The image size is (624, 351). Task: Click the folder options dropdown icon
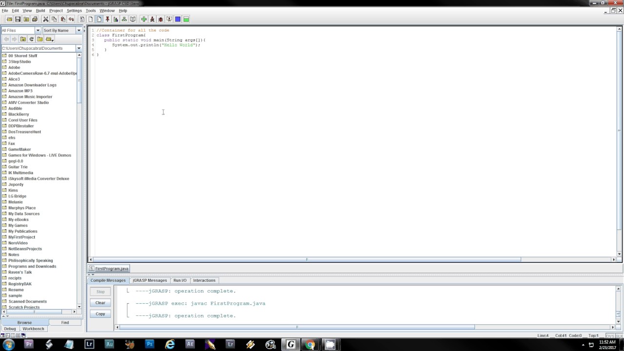[x=49, y=39]
